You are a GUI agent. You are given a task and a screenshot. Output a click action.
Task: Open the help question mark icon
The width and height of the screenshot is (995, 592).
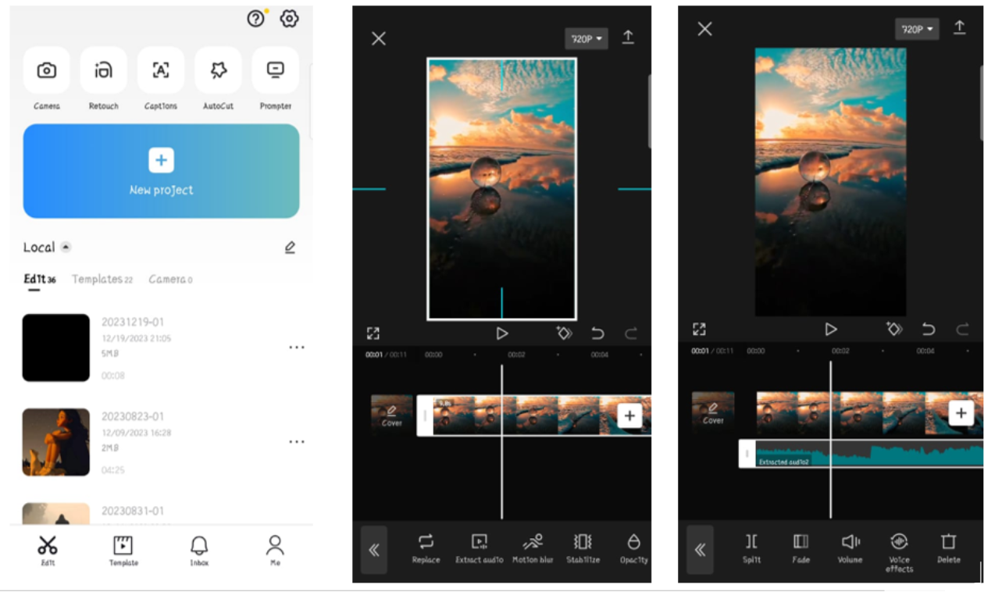coord(256,19)
